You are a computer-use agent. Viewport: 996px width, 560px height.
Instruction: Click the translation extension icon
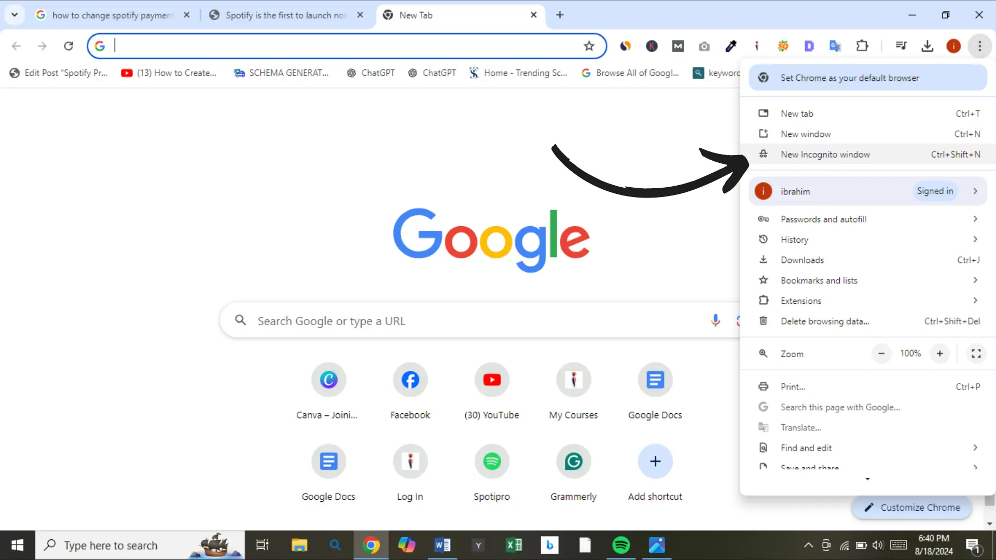835,46
